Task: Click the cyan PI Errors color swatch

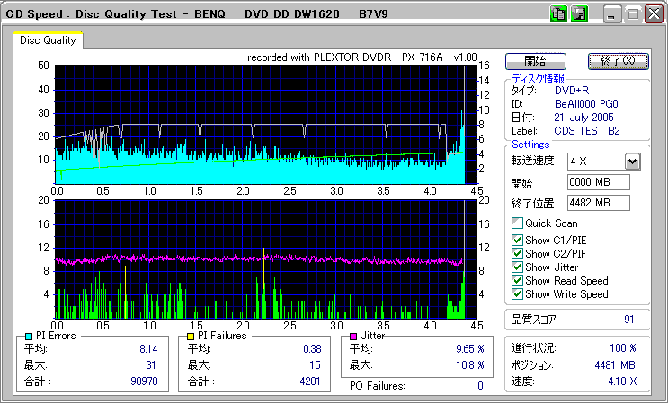Action: (x=28, y=336)
